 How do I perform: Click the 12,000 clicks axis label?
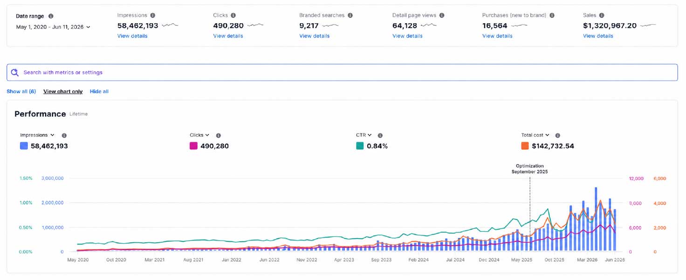(636, 178)
